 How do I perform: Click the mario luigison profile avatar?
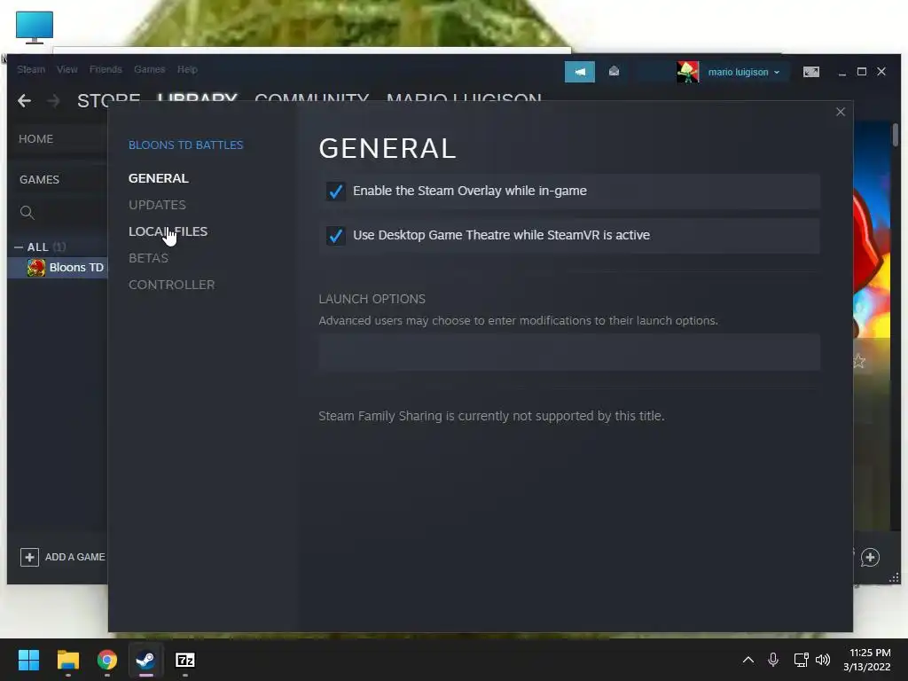(x=687, y=72)
